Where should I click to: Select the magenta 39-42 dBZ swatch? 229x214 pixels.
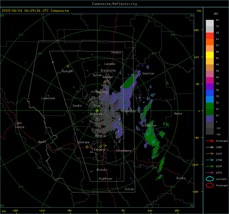(x=210, y=80)
